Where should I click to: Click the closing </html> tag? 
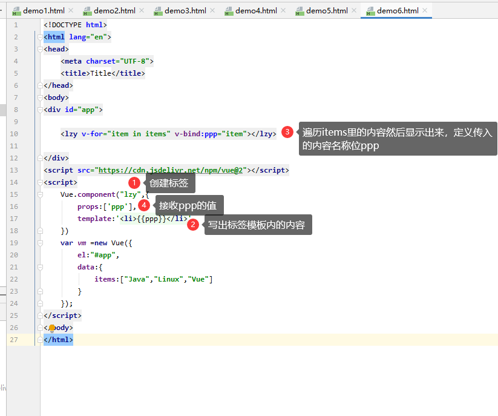pos(59,340)
